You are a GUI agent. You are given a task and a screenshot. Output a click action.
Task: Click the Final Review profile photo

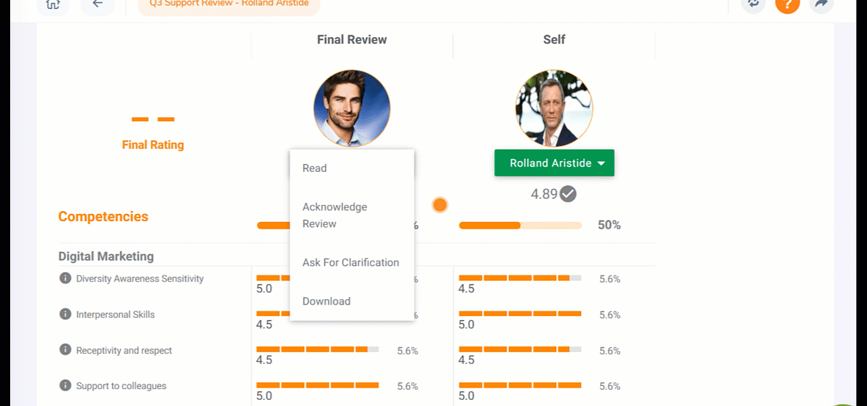tap(352, 108)
